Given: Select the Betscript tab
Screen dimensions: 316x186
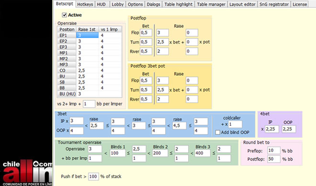Looking at the screenshot, I should [65, 4].
